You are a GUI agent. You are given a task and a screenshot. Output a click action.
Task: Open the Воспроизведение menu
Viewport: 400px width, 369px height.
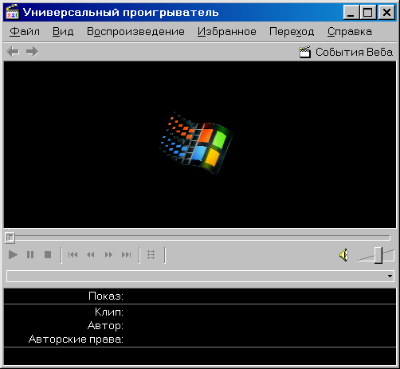[135, 32]
